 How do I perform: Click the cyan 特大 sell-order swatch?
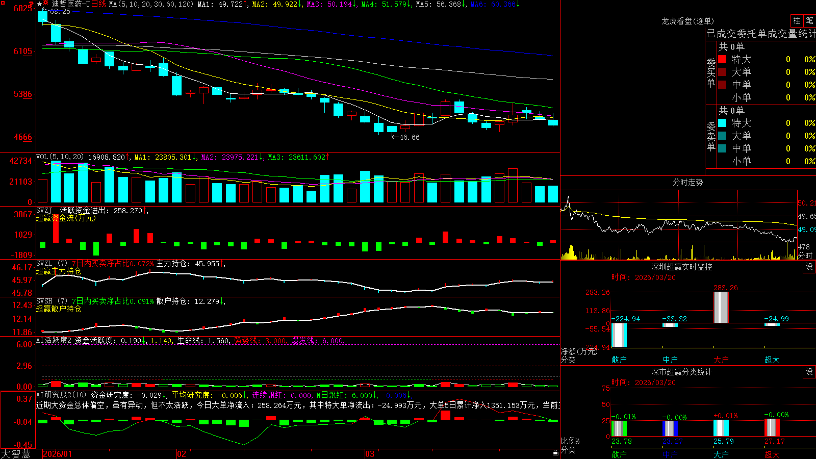coord(722,123)
